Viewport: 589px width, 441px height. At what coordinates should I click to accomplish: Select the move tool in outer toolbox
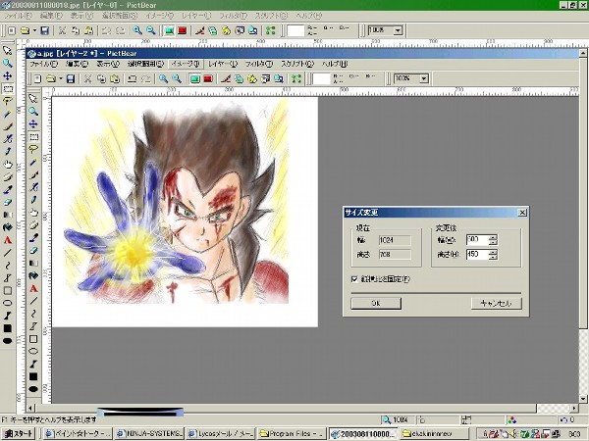click(x=8, y=75)
